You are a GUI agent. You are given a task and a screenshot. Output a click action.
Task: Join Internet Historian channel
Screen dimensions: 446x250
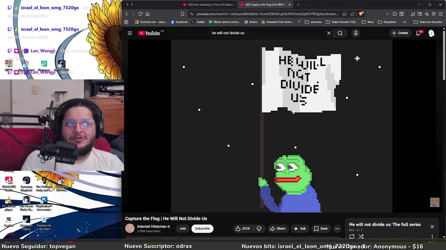tap(183, 228)
